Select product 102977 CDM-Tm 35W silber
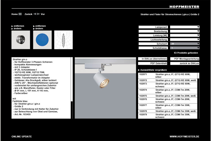Image resolution: width=211 pixels, height=141 pixels. pyautogui.click(x=168, y=107)
